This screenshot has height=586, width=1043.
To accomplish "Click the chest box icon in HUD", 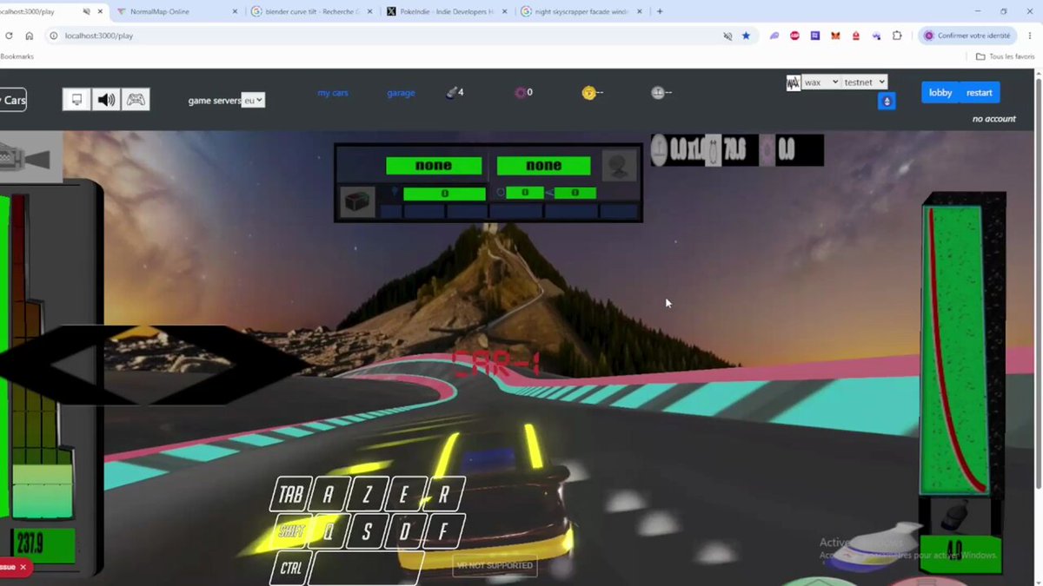I will (x=357, y=201).
